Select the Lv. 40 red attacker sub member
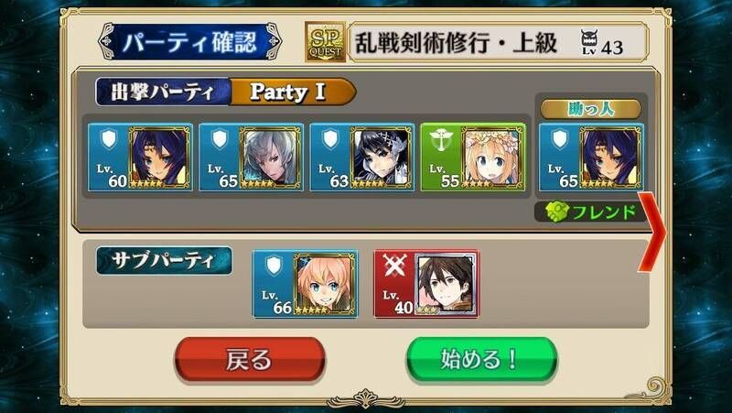 (x=426, y=284)
